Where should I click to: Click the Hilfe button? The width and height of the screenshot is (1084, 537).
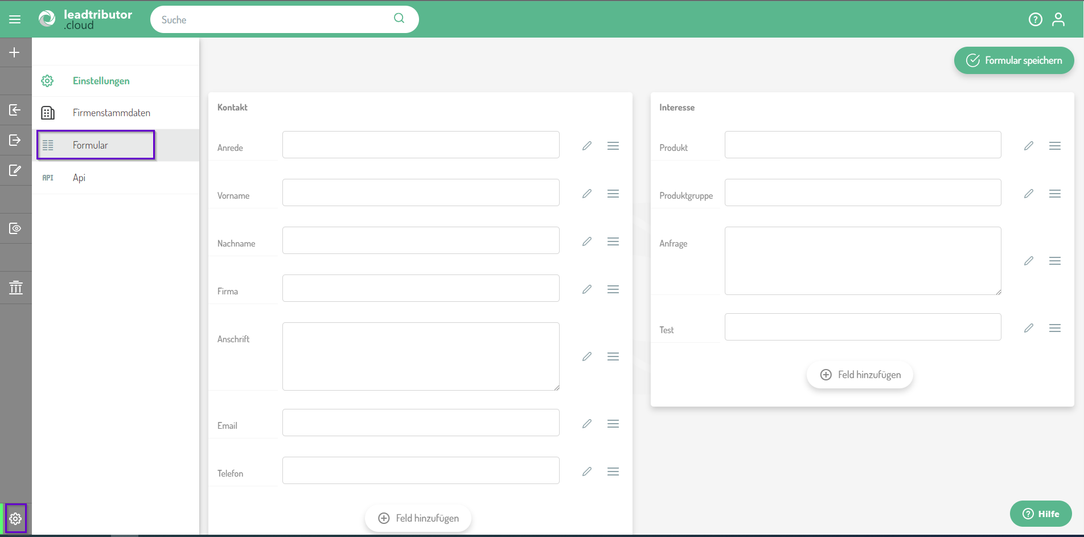click(x=1040, y=514)
